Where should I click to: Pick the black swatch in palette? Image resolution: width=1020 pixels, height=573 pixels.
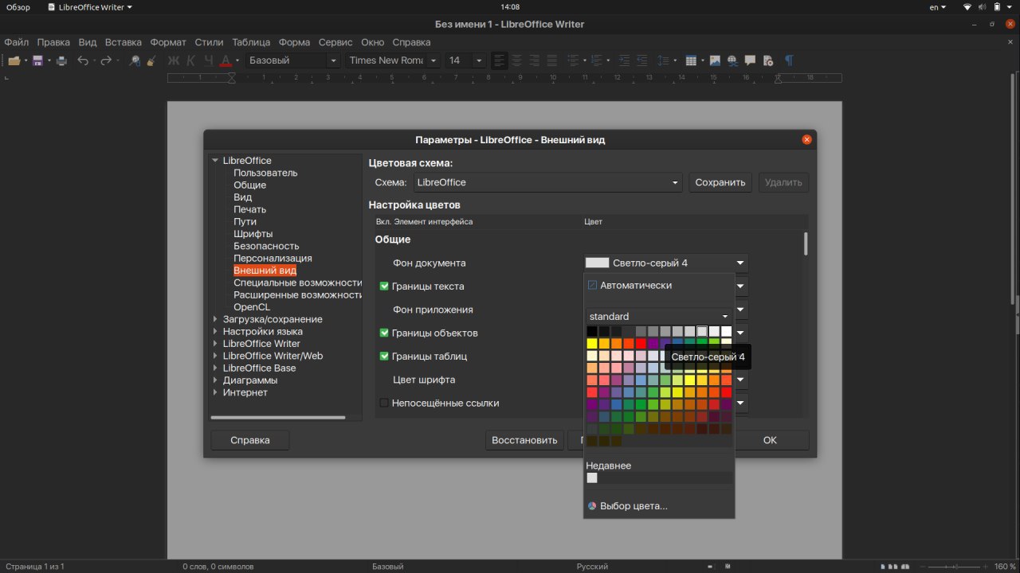click(x=592, y=331)
